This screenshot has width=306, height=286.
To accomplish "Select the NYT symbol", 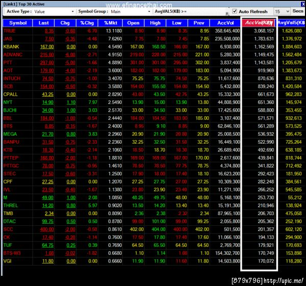I will 8,102.
